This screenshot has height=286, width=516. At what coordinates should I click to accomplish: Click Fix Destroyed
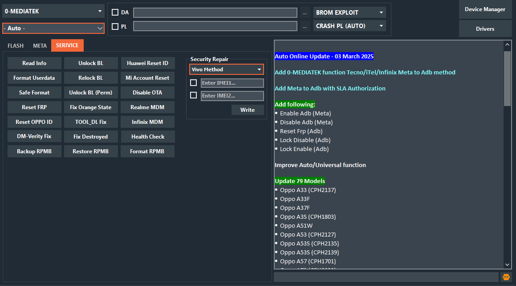coord(91,137)
